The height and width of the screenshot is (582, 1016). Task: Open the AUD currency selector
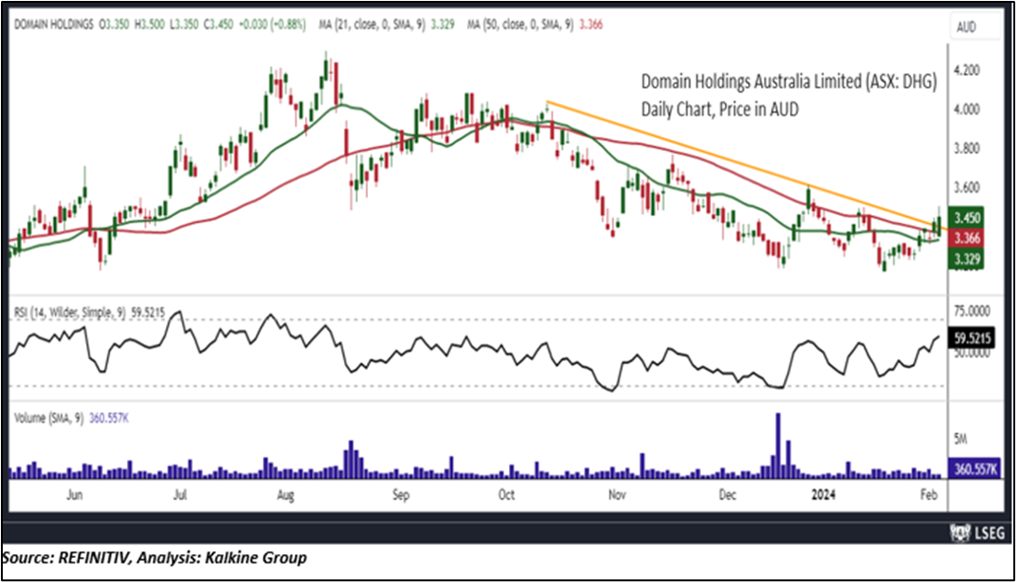point(975,27)
